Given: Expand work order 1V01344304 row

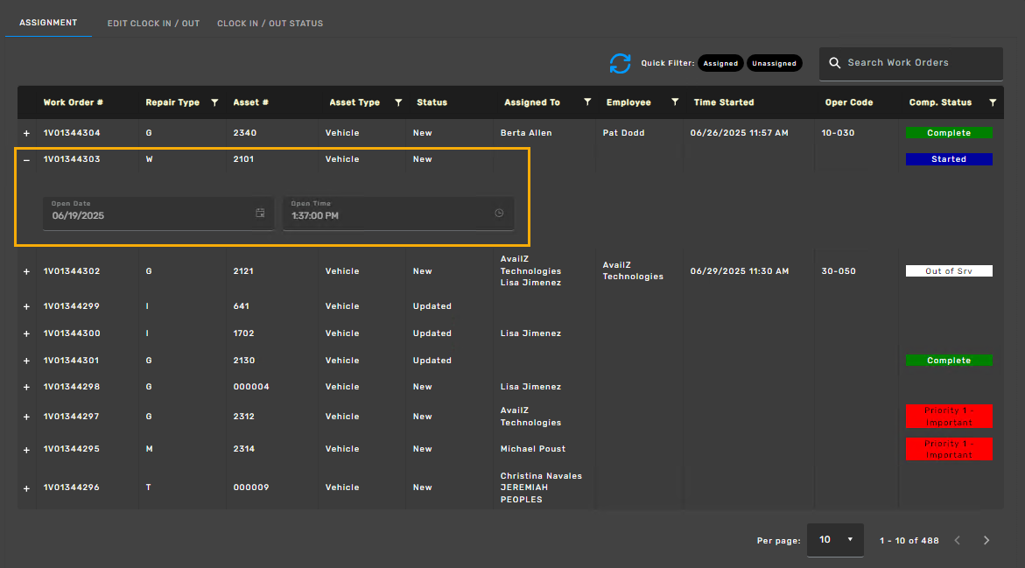Looking at the screenshot, I should click(26, 134).
